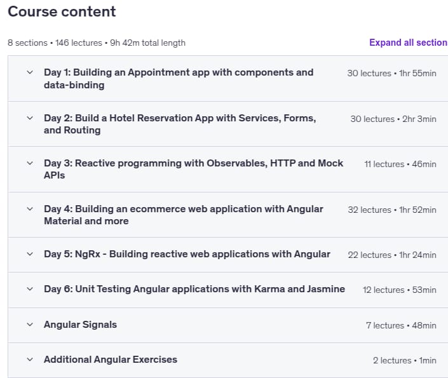Click the '22 lectures • 1hr 24min' text
Image resolution: width=448 pixels, height=378 pixels.
pyautogui.click(x=392, y=255)
